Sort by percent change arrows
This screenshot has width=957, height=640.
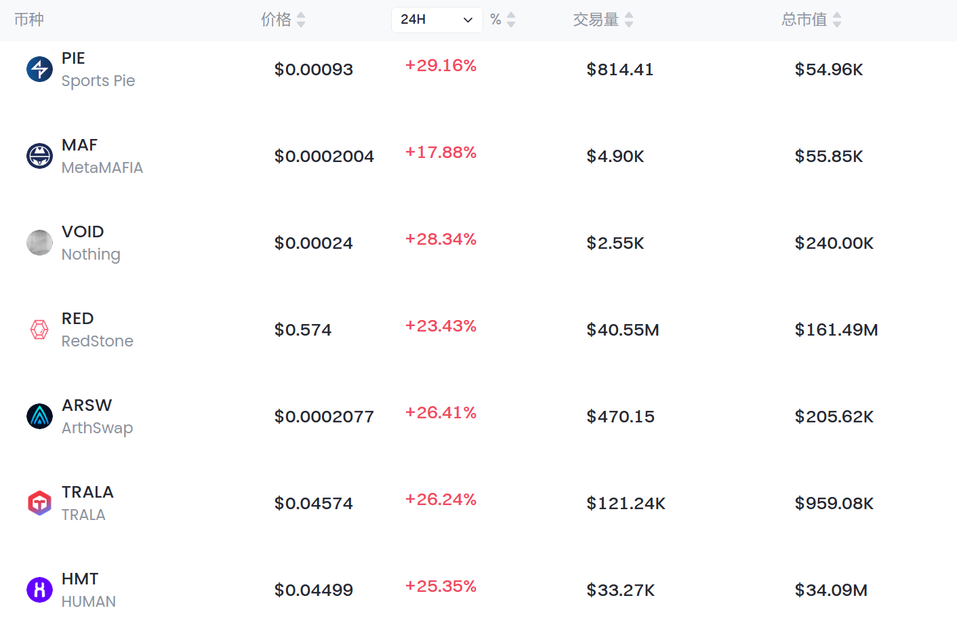point(511,20)
